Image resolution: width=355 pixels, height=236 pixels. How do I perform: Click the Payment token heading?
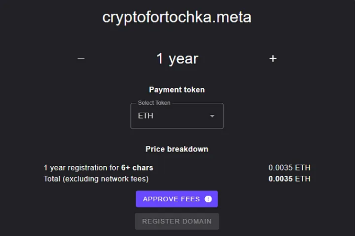point(177,90)
